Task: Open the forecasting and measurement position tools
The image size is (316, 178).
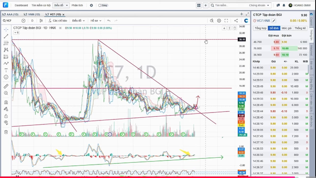Action: [6, 57]
